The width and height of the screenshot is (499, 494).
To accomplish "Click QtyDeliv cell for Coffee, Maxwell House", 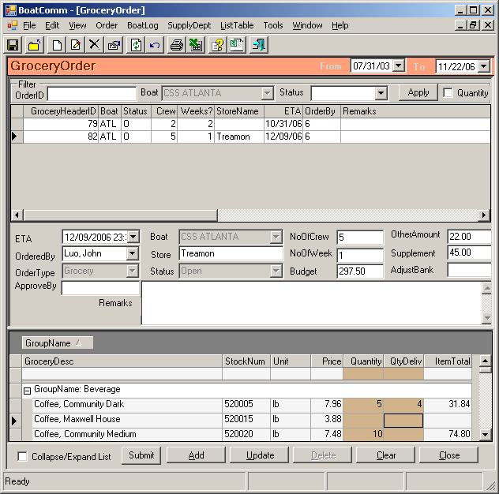I will pos(403,421).
